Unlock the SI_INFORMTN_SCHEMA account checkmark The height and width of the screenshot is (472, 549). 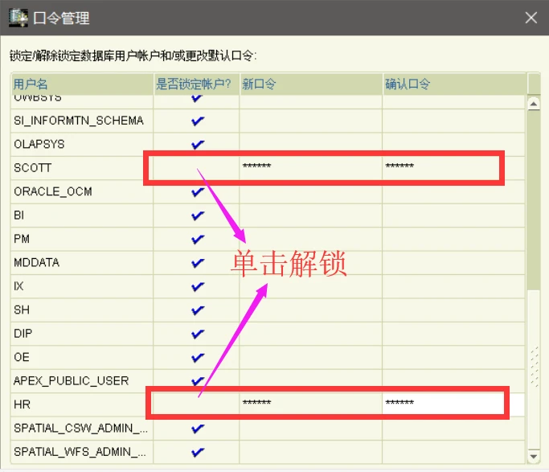198,121
